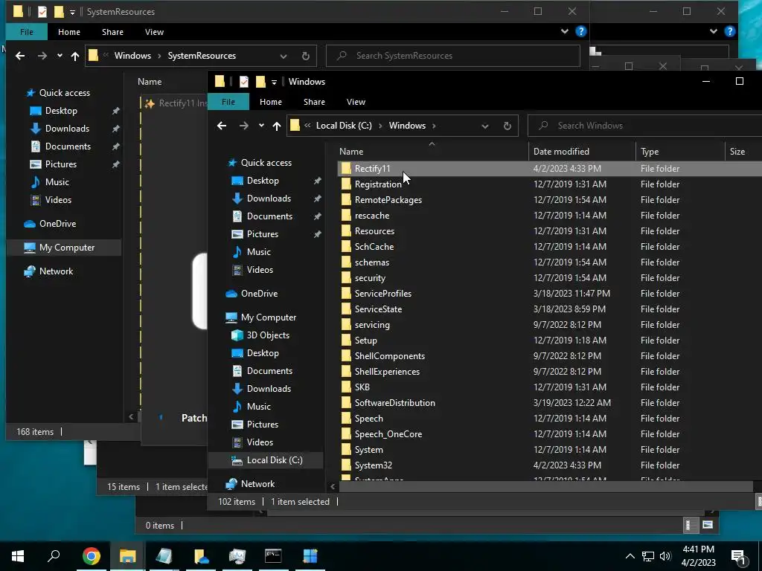Select the RemotePackages folder

click(388, 199)
